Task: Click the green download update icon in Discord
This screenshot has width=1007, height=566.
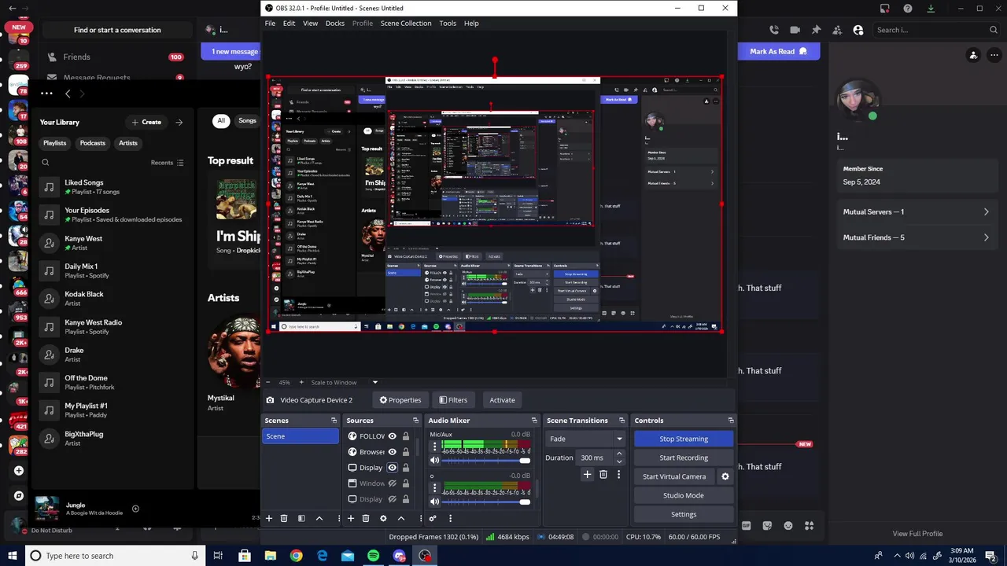Action: coord(931,9)
